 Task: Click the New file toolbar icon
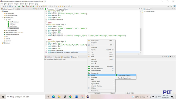click(x=2, y=6)
